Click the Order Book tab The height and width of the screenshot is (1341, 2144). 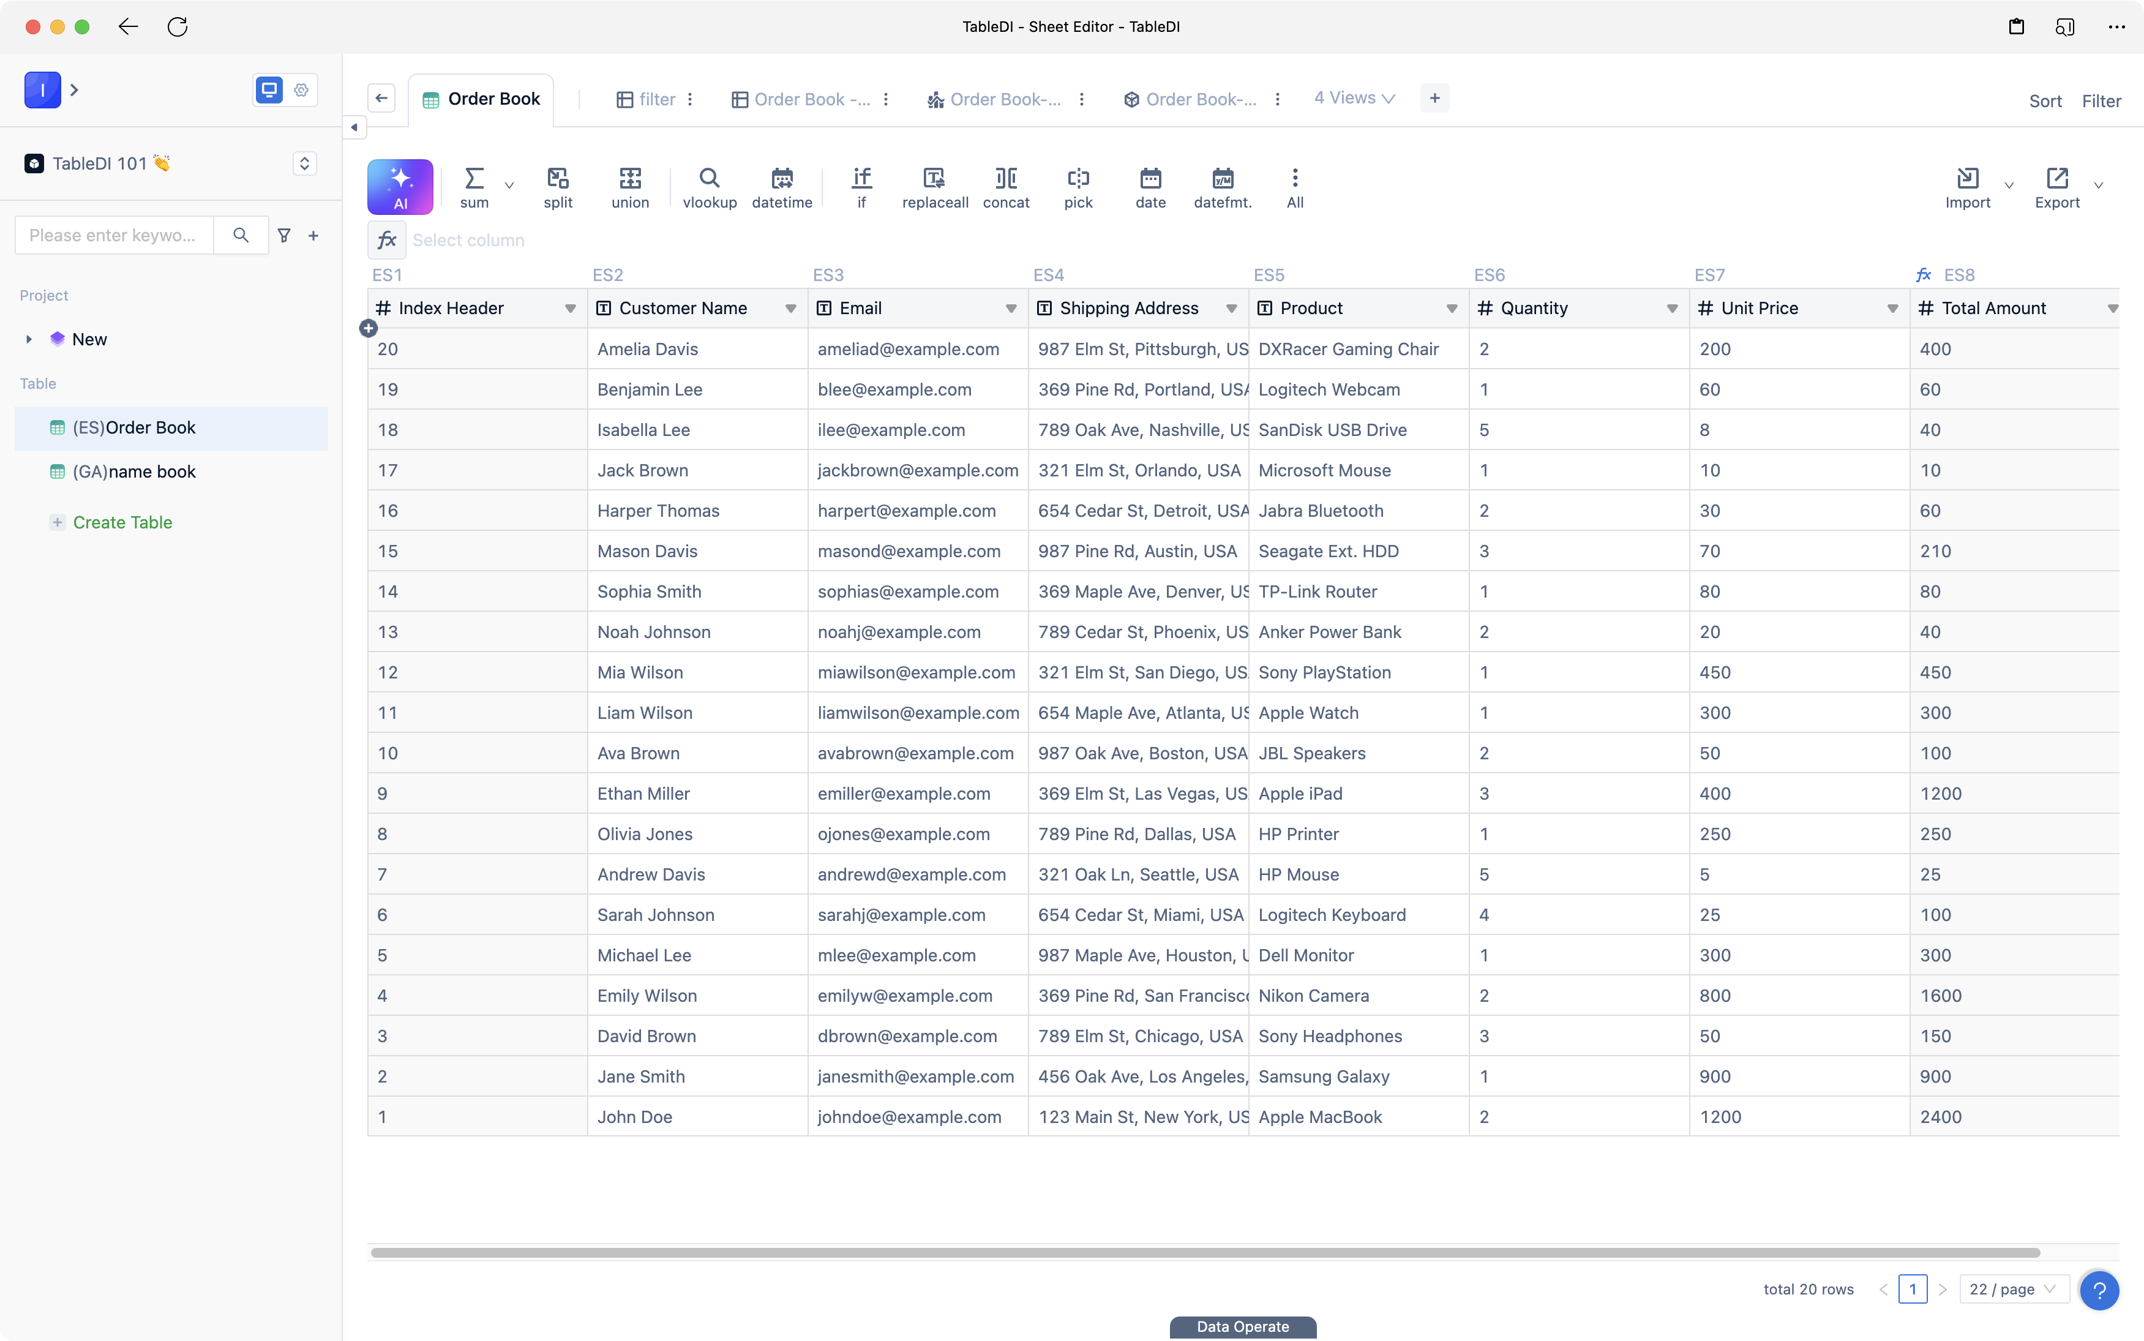[481, 99]
